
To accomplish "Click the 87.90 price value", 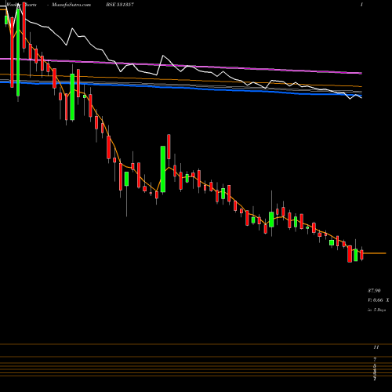I will tap(374, 291).
